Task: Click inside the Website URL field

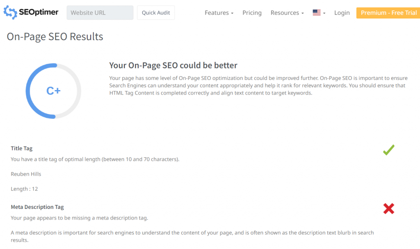Action: click(x=100, y=12)
